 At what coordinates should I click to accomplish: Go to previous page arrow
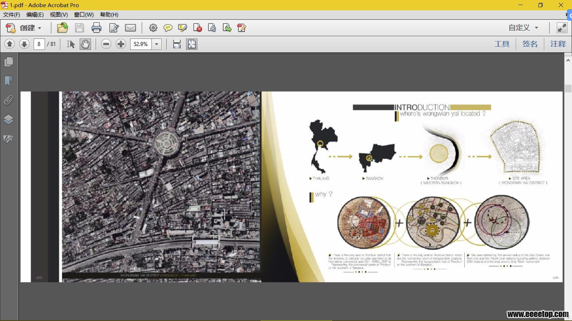pyautogui.click(x=10, y=44)
